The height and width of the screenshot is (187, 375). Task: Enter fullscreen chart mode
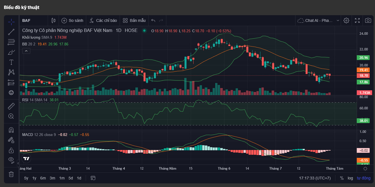pyautogui.click(x=357, y=20)
